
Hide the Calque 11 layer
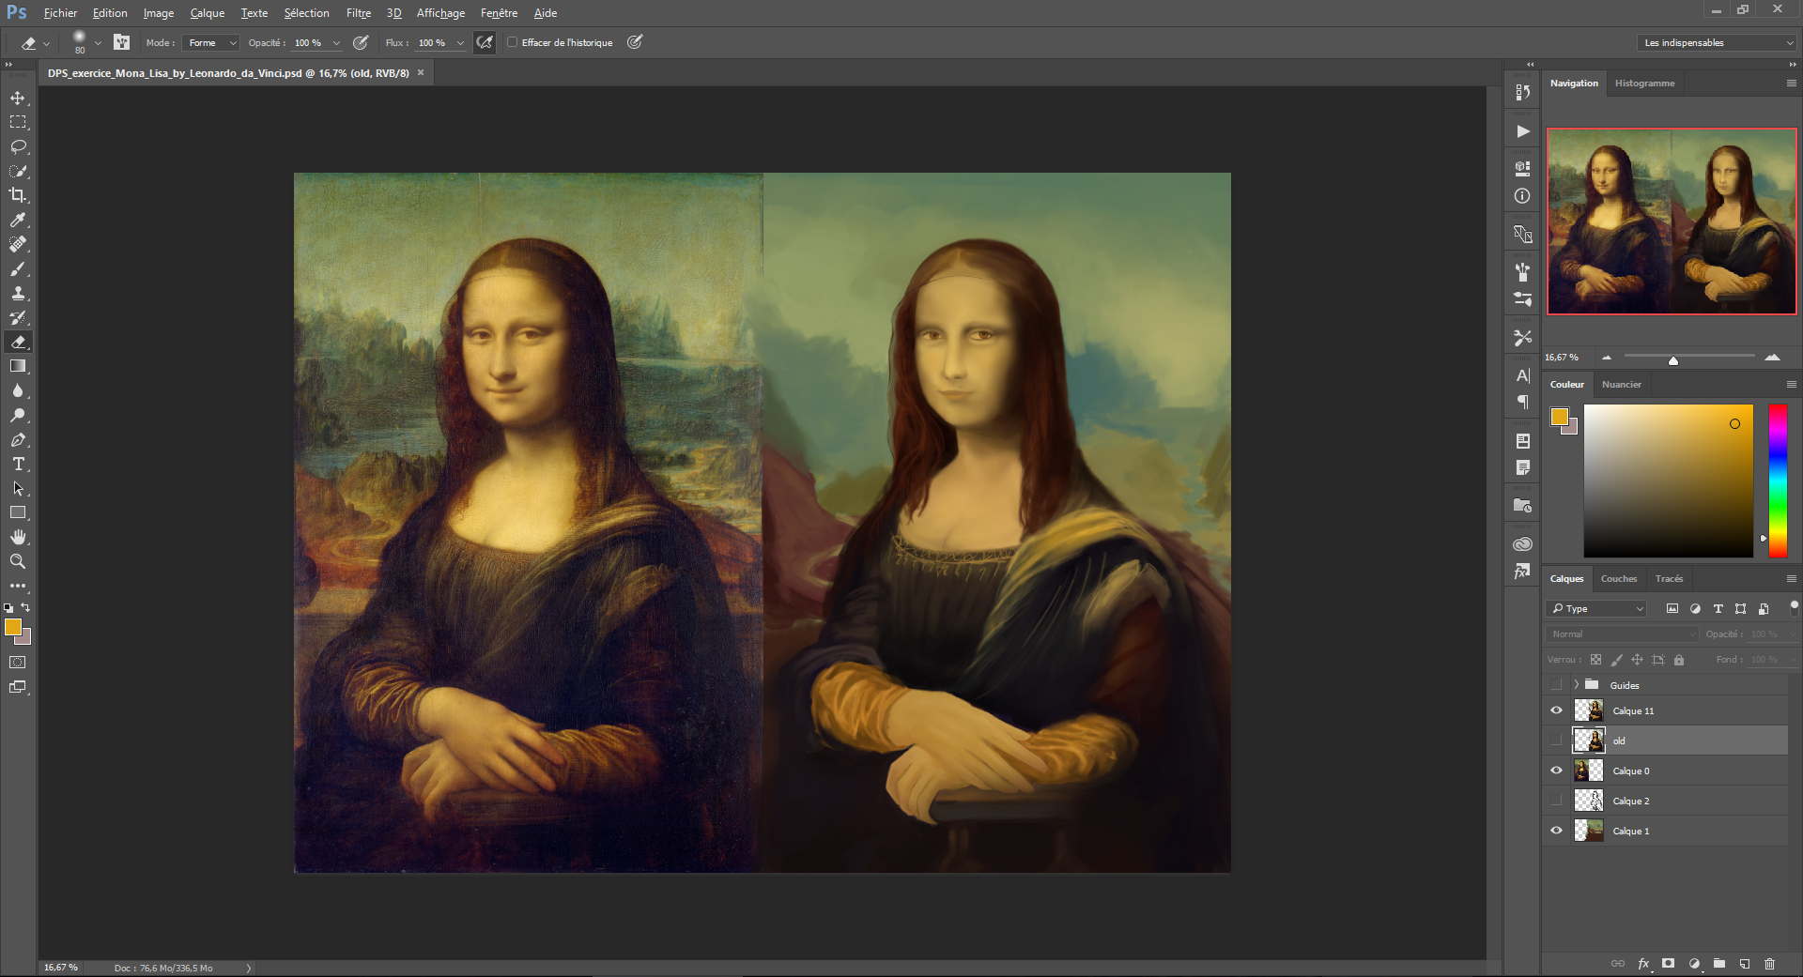coord(1556,710)
